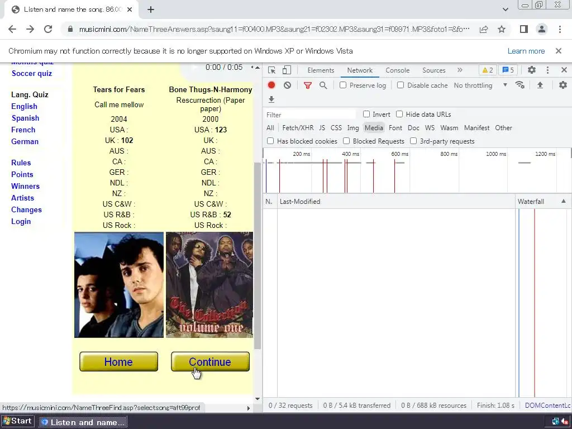Switch to the Console tab

click(397, 70)
